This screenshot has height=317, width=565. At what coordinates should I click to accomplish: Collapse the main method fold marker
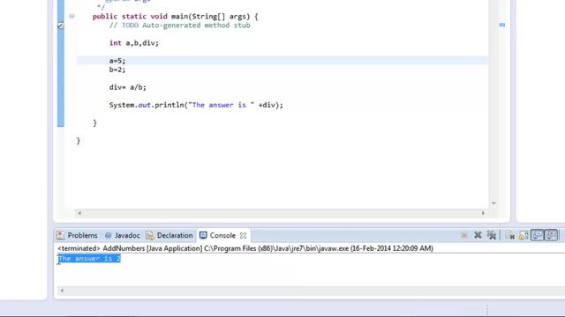tap(72, 16)
